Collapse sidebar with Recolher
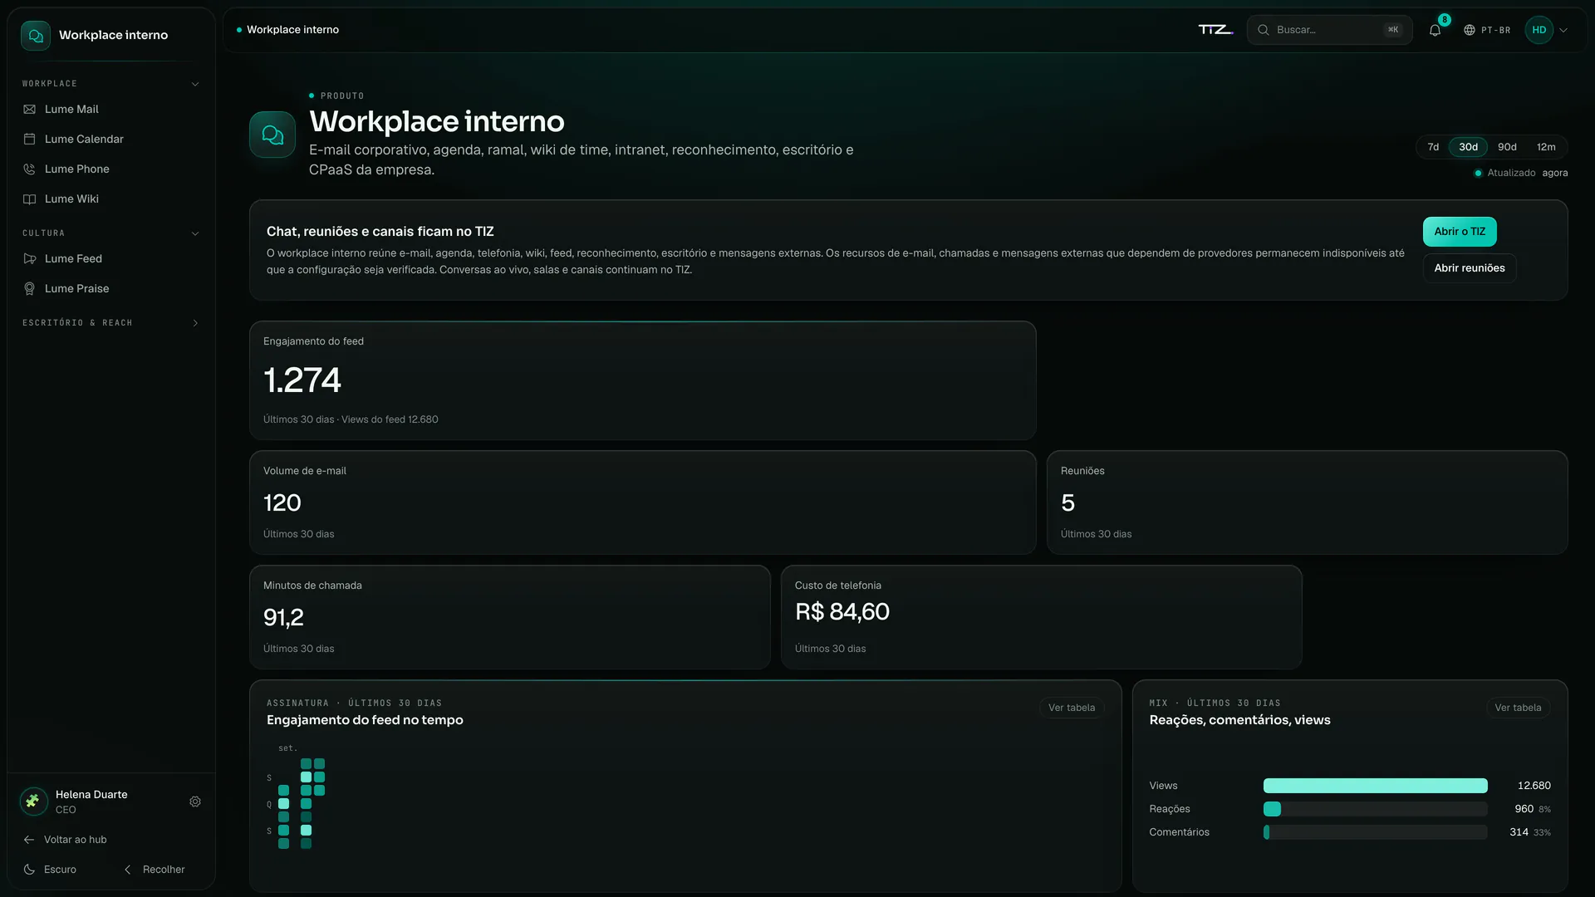The height and width of the screenshot is (897, 1595). tap(155, 870)
